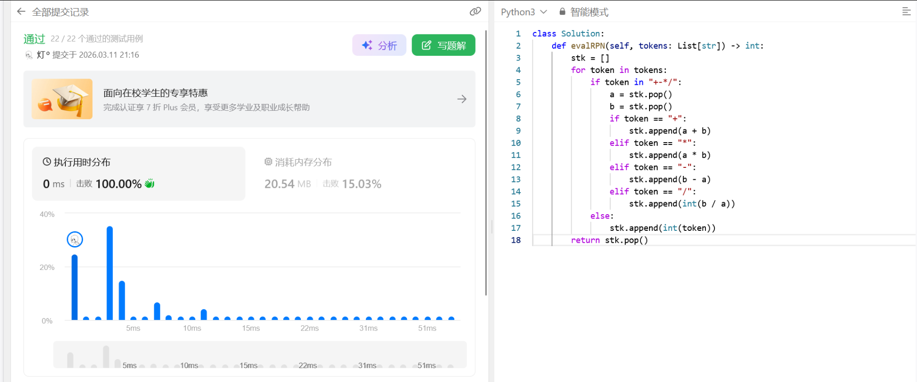
Task: Click the graduation cap promotion image
Action: (x=62, y=99)
